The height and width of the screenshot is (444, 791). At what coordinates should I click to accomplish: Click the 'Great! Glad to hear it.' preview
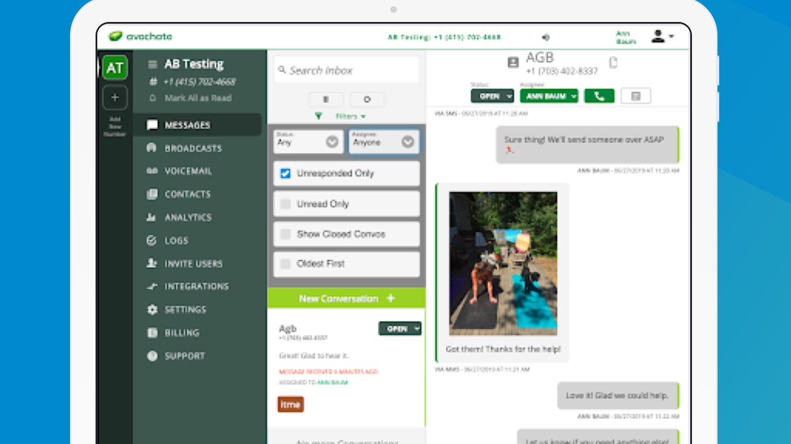(x=314, y=356)
